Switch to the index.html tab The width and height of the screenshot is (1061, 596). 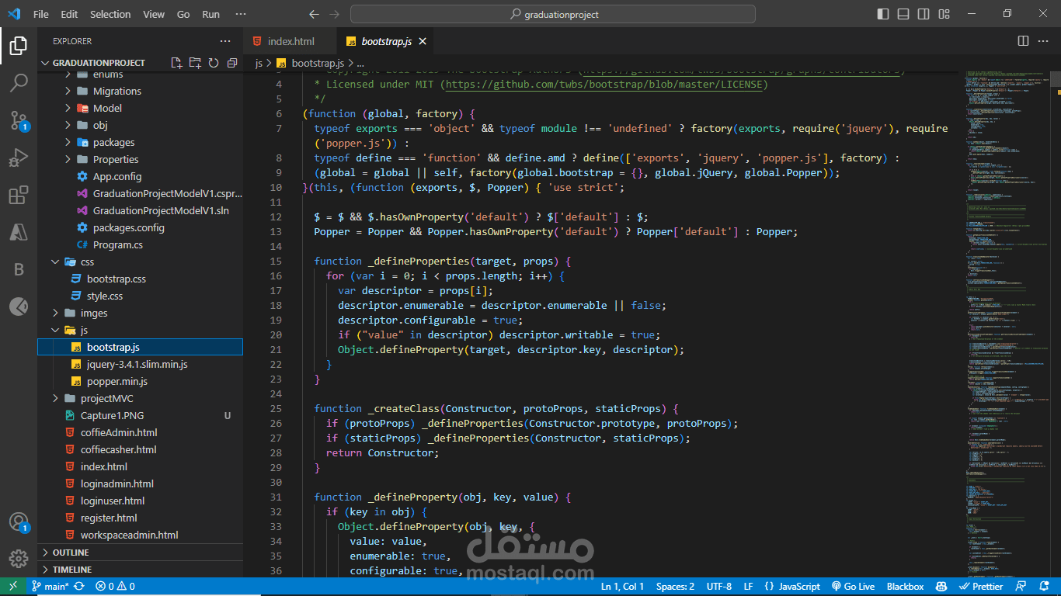(x=290, y=41)
